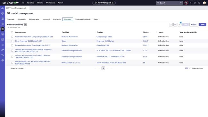Click the highlighted model management sliders icon
The width and height of the screenshot is (208, 117).
3,29
